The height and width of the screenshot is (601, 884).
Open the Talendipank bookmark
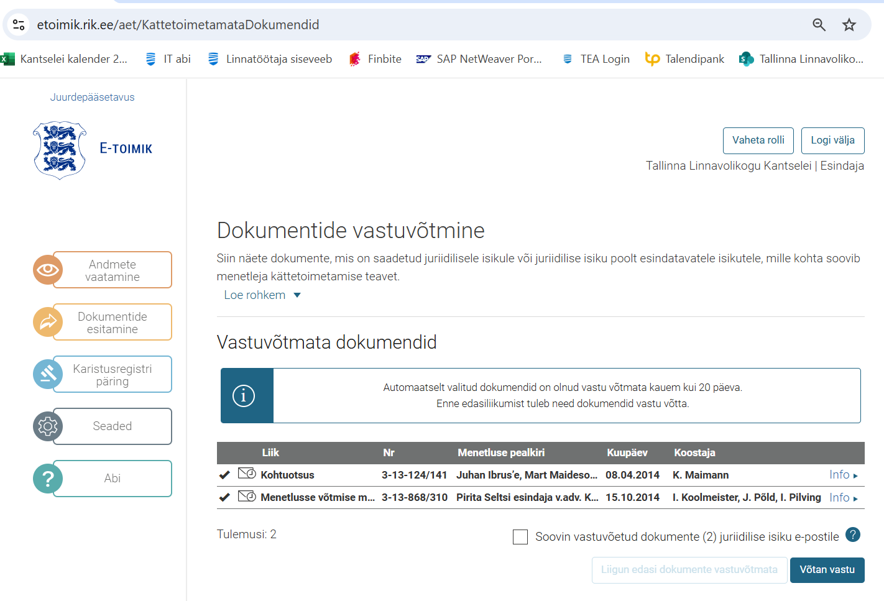684,59
